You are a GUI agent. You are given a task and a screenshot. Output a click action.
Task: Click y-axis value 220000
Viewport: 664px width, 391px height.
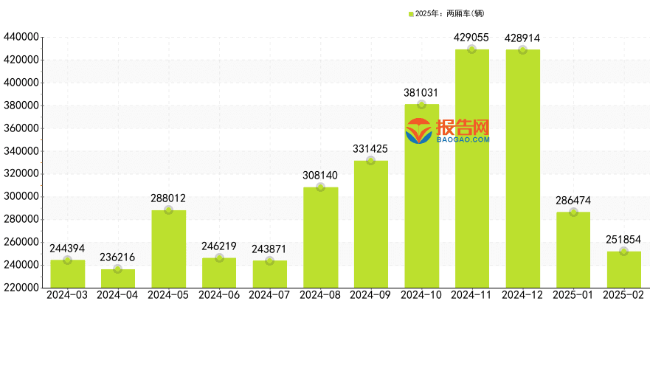tap(21, 288)
